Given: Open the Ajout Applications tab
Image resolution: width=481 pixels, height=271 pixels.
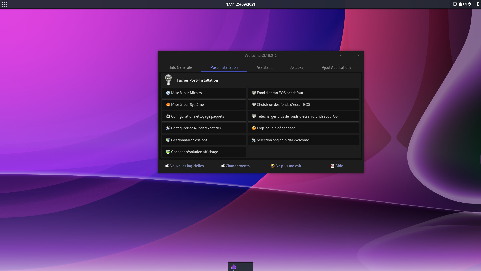Looking at the screenshot, I should click(336, 67).
